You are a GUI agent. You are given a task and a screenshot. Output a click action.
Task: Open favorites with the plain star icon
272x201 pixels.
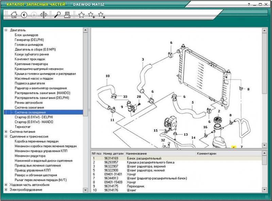(81, 15)
